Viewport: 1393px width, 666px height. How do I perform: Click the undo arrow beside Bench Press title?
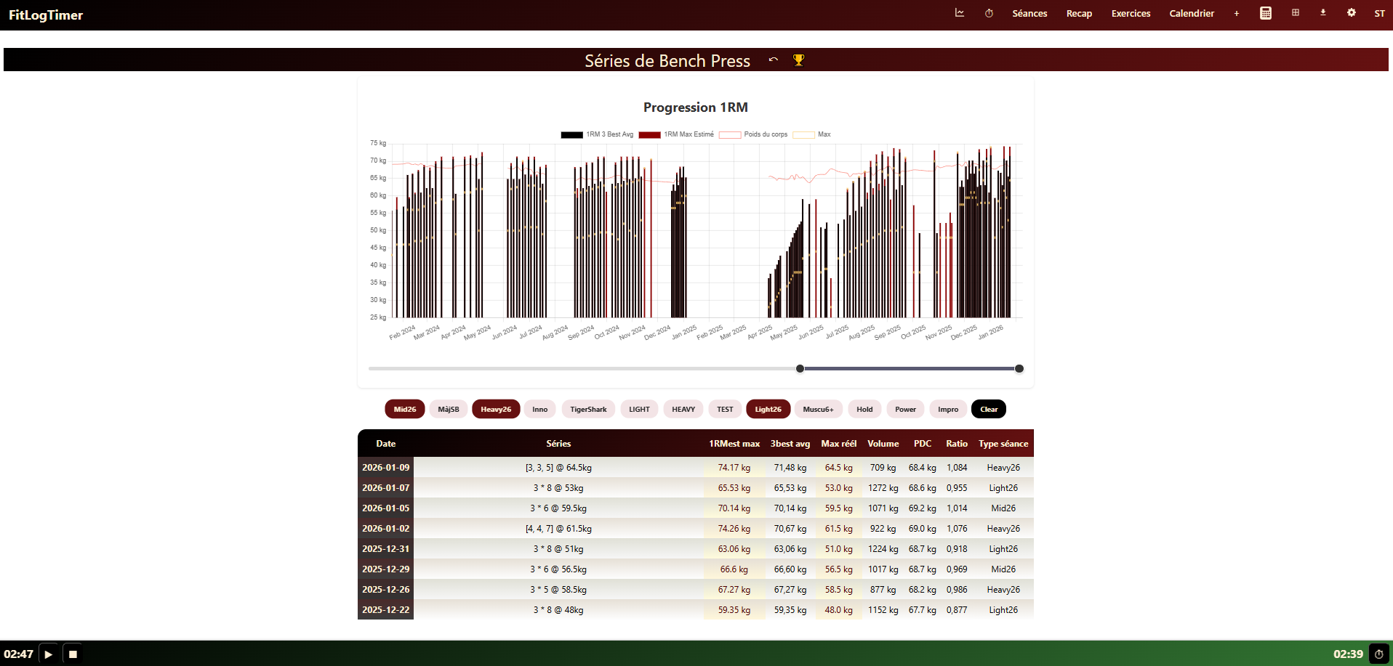(774, 60)
